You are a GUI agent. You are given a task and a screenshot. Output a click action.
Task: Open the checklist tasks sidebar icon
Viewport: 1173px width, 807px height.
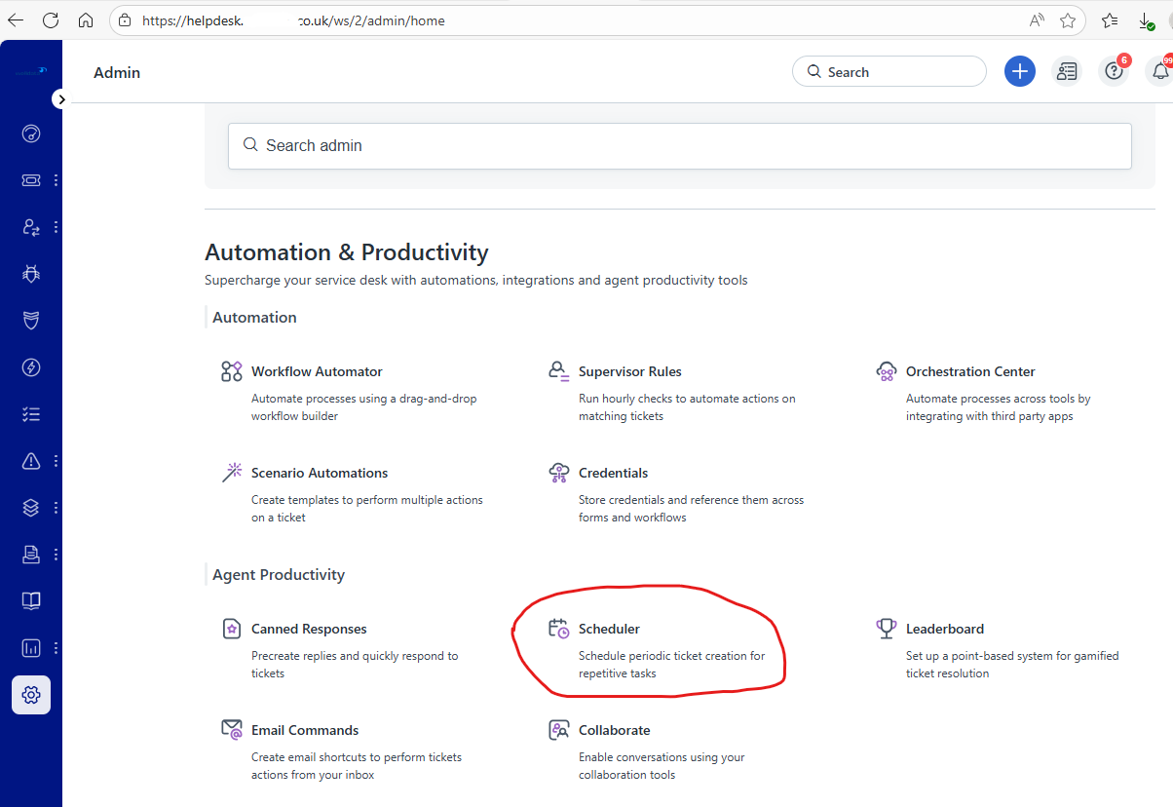(x=31, y=414)
